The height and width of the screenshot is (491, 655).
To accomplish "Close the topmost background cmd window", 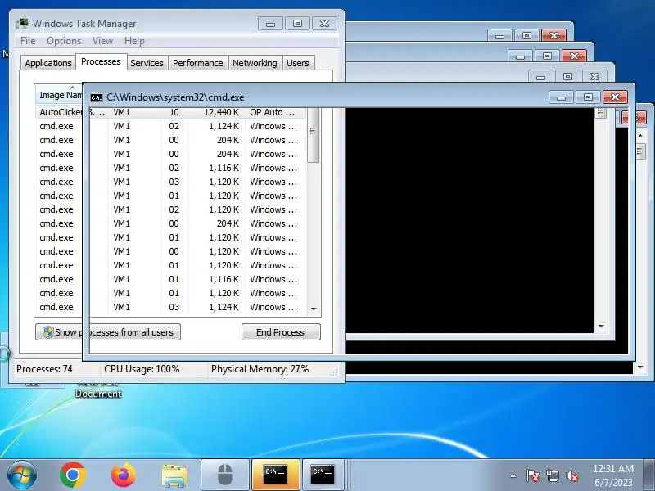I will point(554,35).
